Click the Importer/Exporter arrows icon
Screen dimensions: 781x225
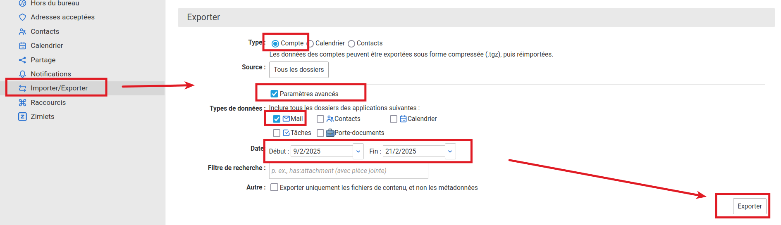click(22, 88)
